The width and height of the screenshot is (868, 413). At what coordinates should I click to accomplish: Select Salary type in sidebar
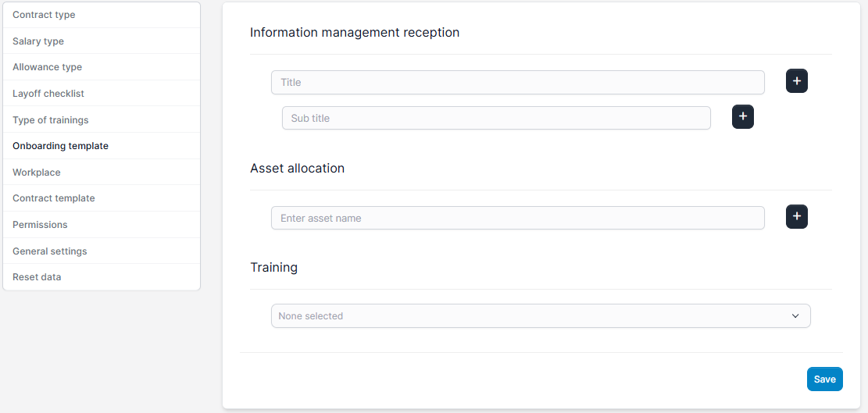point(38,41)
